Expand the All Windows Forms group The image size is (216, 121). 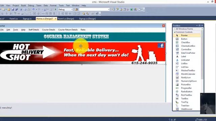click(x=175, y=29)
